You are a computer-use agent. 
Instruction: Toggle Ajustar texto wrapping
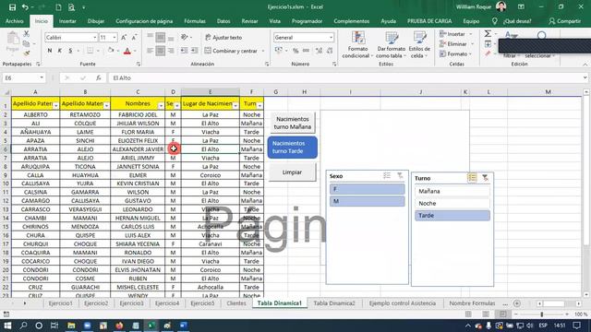pos(223,37)
